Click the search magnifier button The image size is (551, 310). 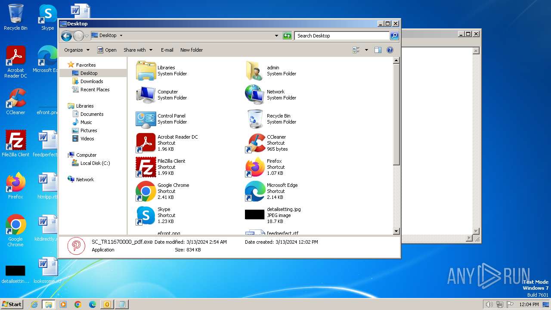[394, 36]
